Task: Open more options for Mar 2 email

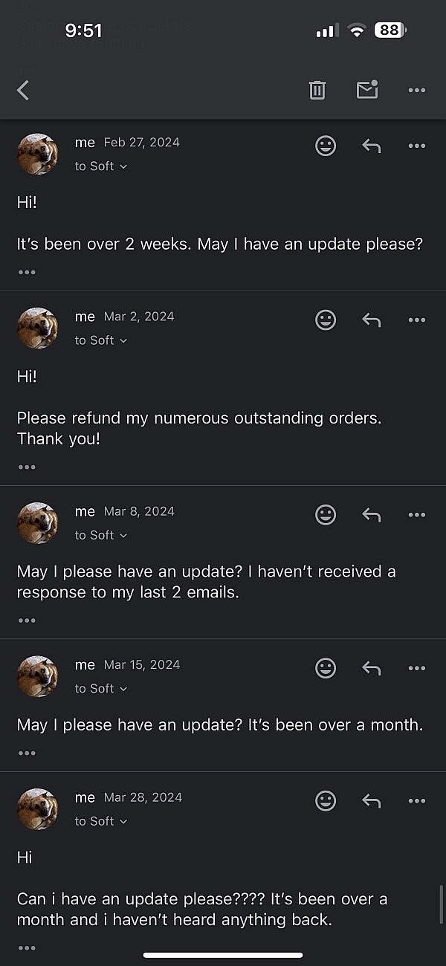Action: [417, 320]
